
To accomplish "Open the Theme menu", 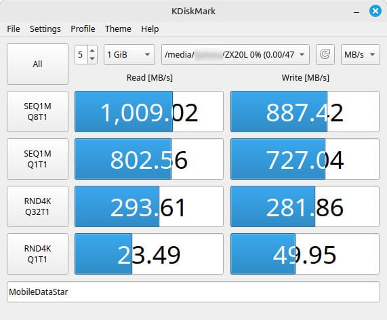I will click(x=118, y=29).
